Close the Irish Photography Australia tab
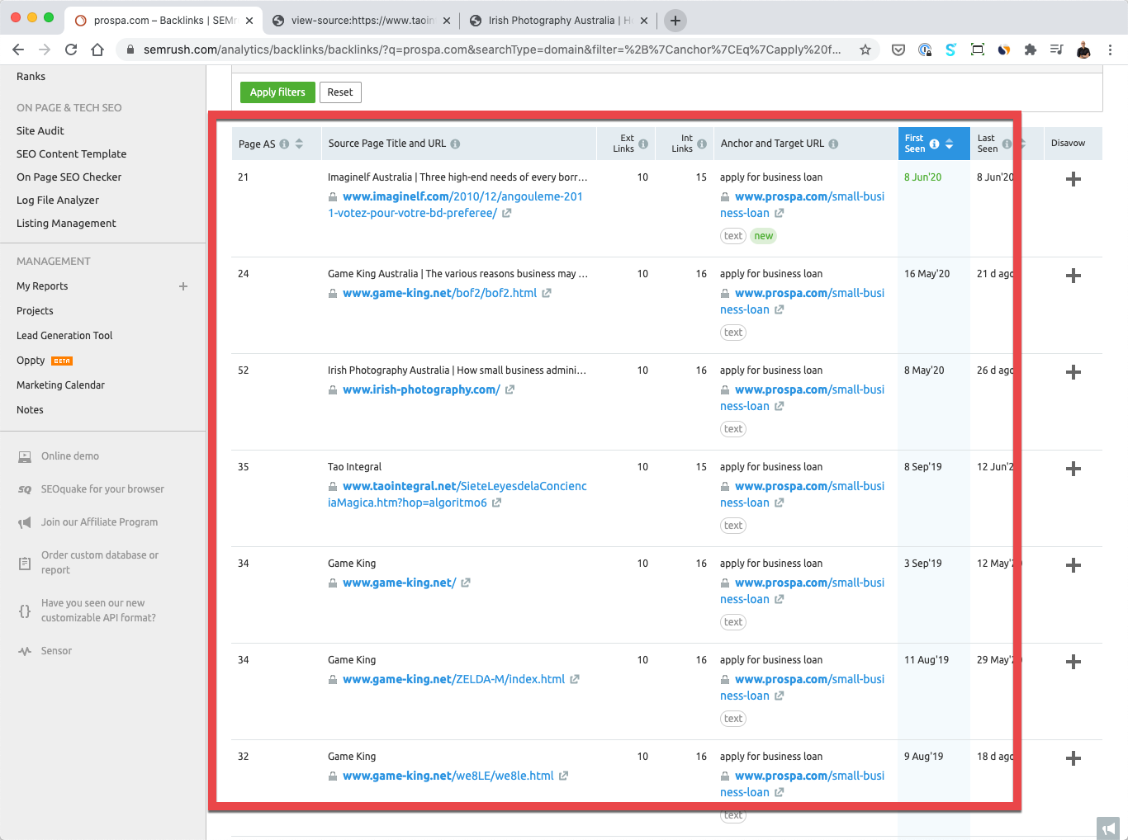 644,21
